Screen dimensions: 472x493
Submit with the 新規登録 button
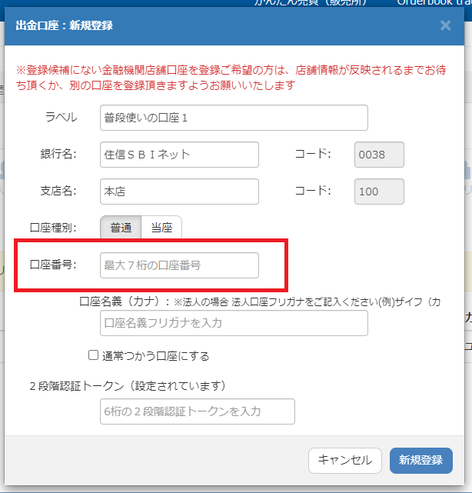point(421,460)
